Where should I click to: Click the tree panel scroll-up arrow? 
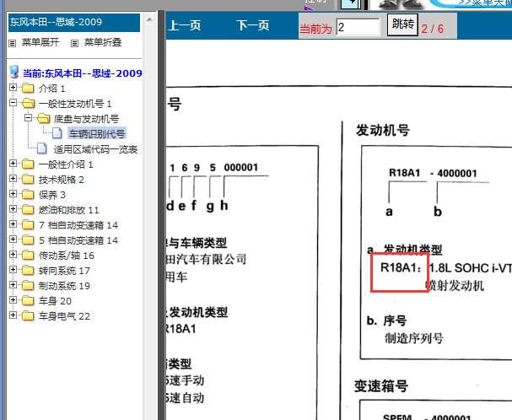[149, 20]
